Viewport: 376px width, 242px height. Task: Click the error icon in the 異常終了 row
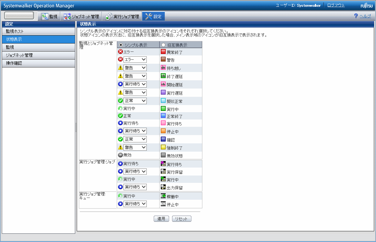click(120, 52)
